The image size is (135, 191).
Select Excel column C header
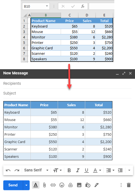(x=70, y=15)
